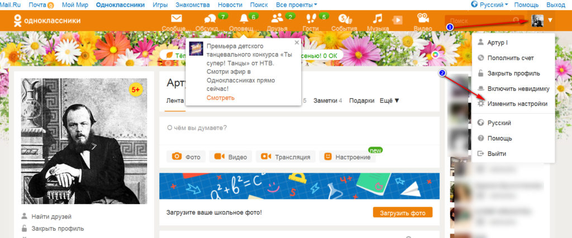Open the Сообщения envelope icon
The width and height of the screenshot is (572, 238).
(x=177, y=18)
